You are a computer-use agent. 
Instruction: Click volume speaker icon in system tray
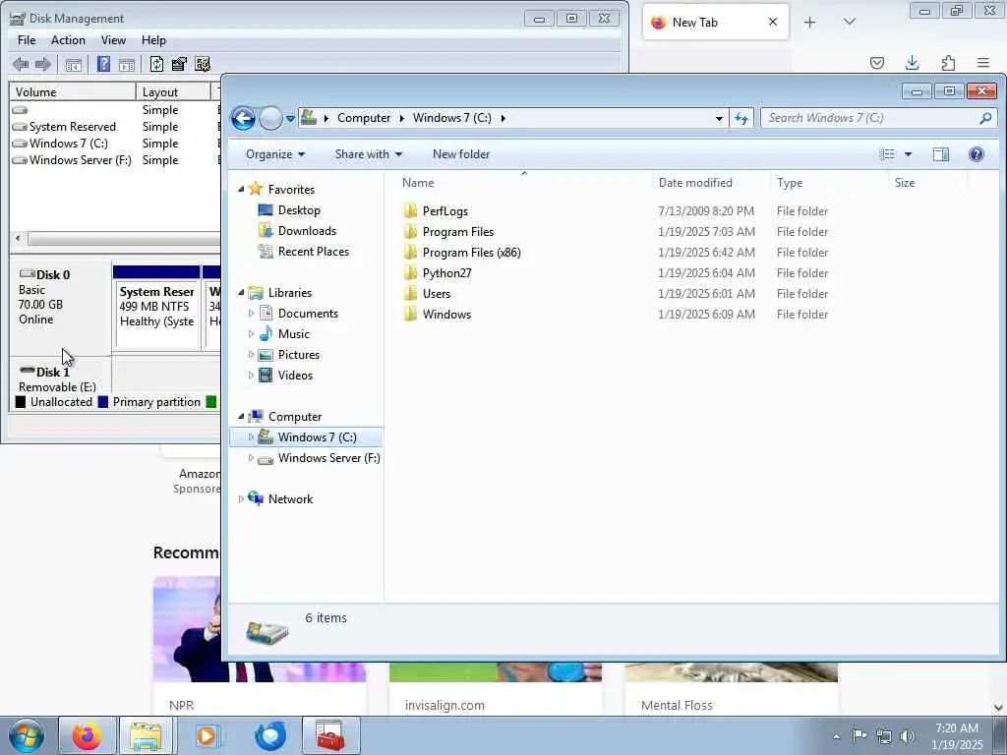coord(908,735)
